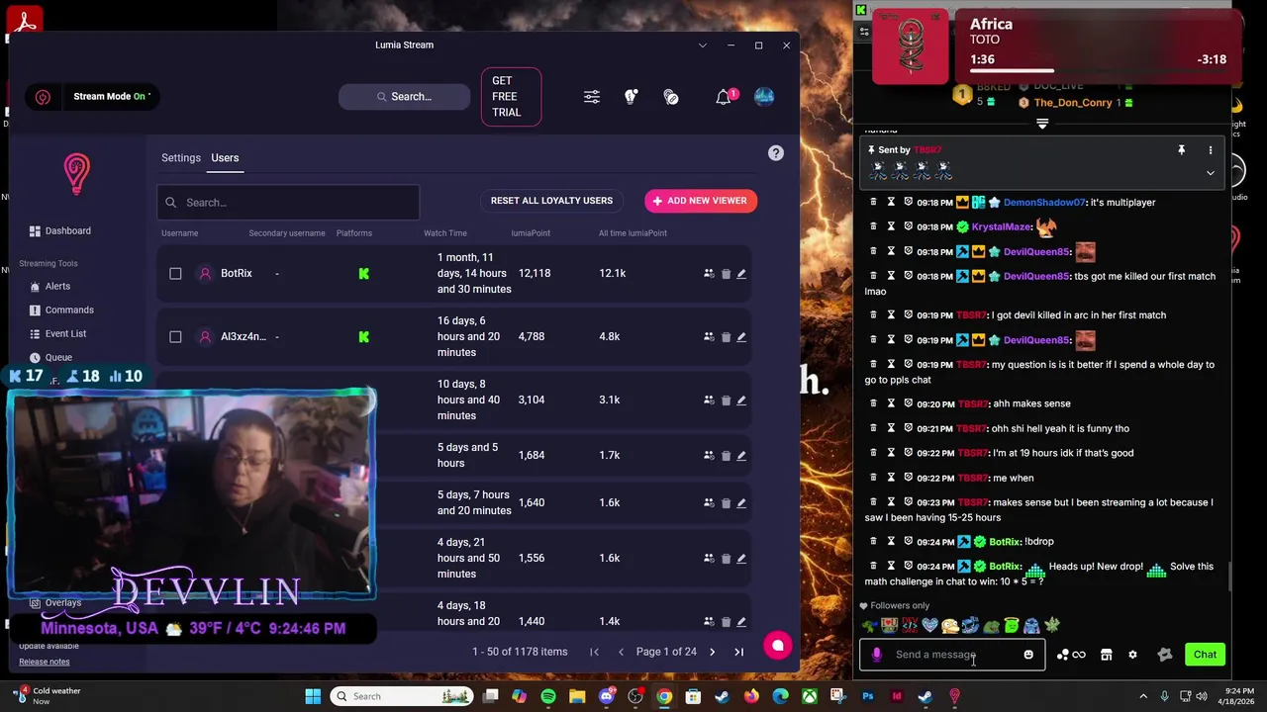
Task: Go to previous page of users
Action: (x=621, y=652)
